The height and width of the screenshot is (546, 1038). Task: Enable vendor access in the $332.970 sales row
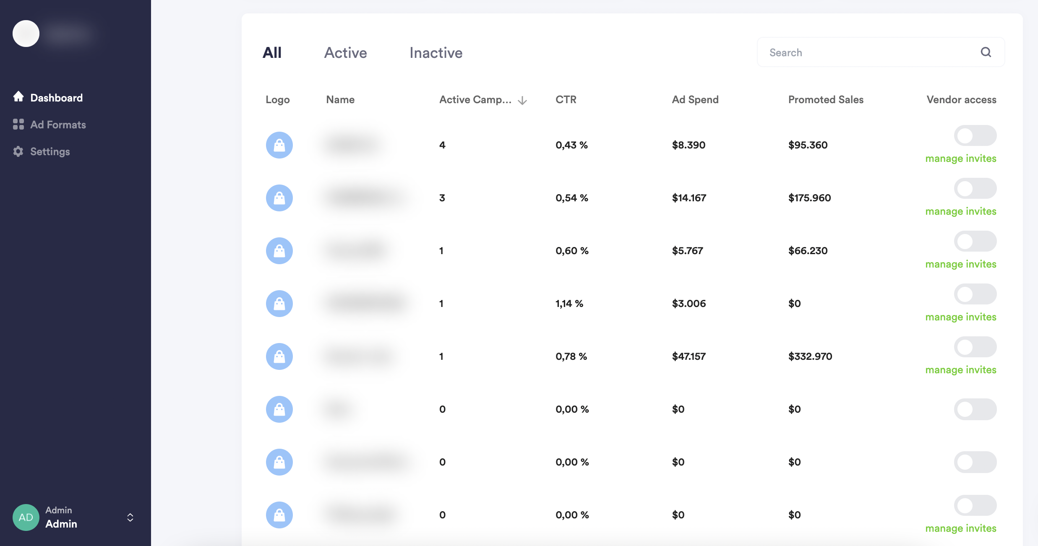975,347
